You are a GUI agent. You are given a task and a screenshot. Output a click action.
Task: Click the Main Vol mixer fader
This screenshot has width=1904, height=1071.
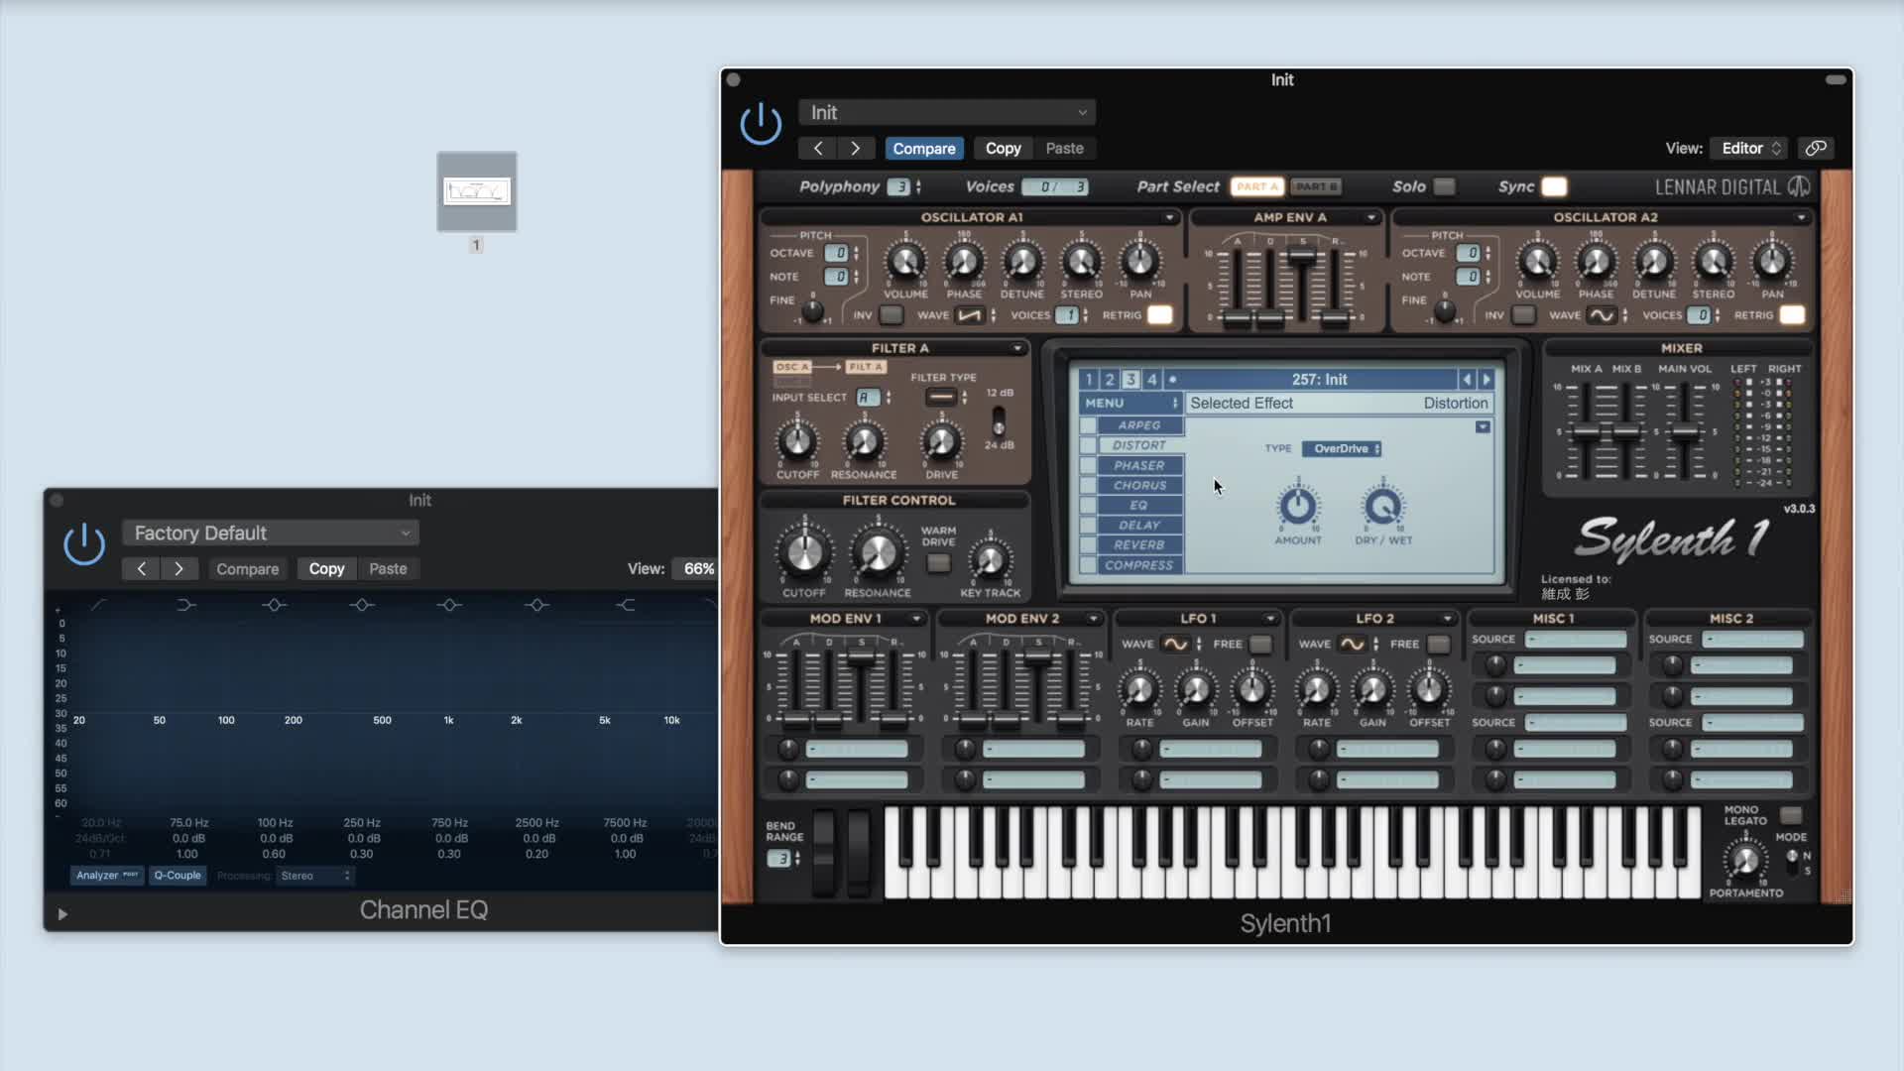[x=1685, y=432]
